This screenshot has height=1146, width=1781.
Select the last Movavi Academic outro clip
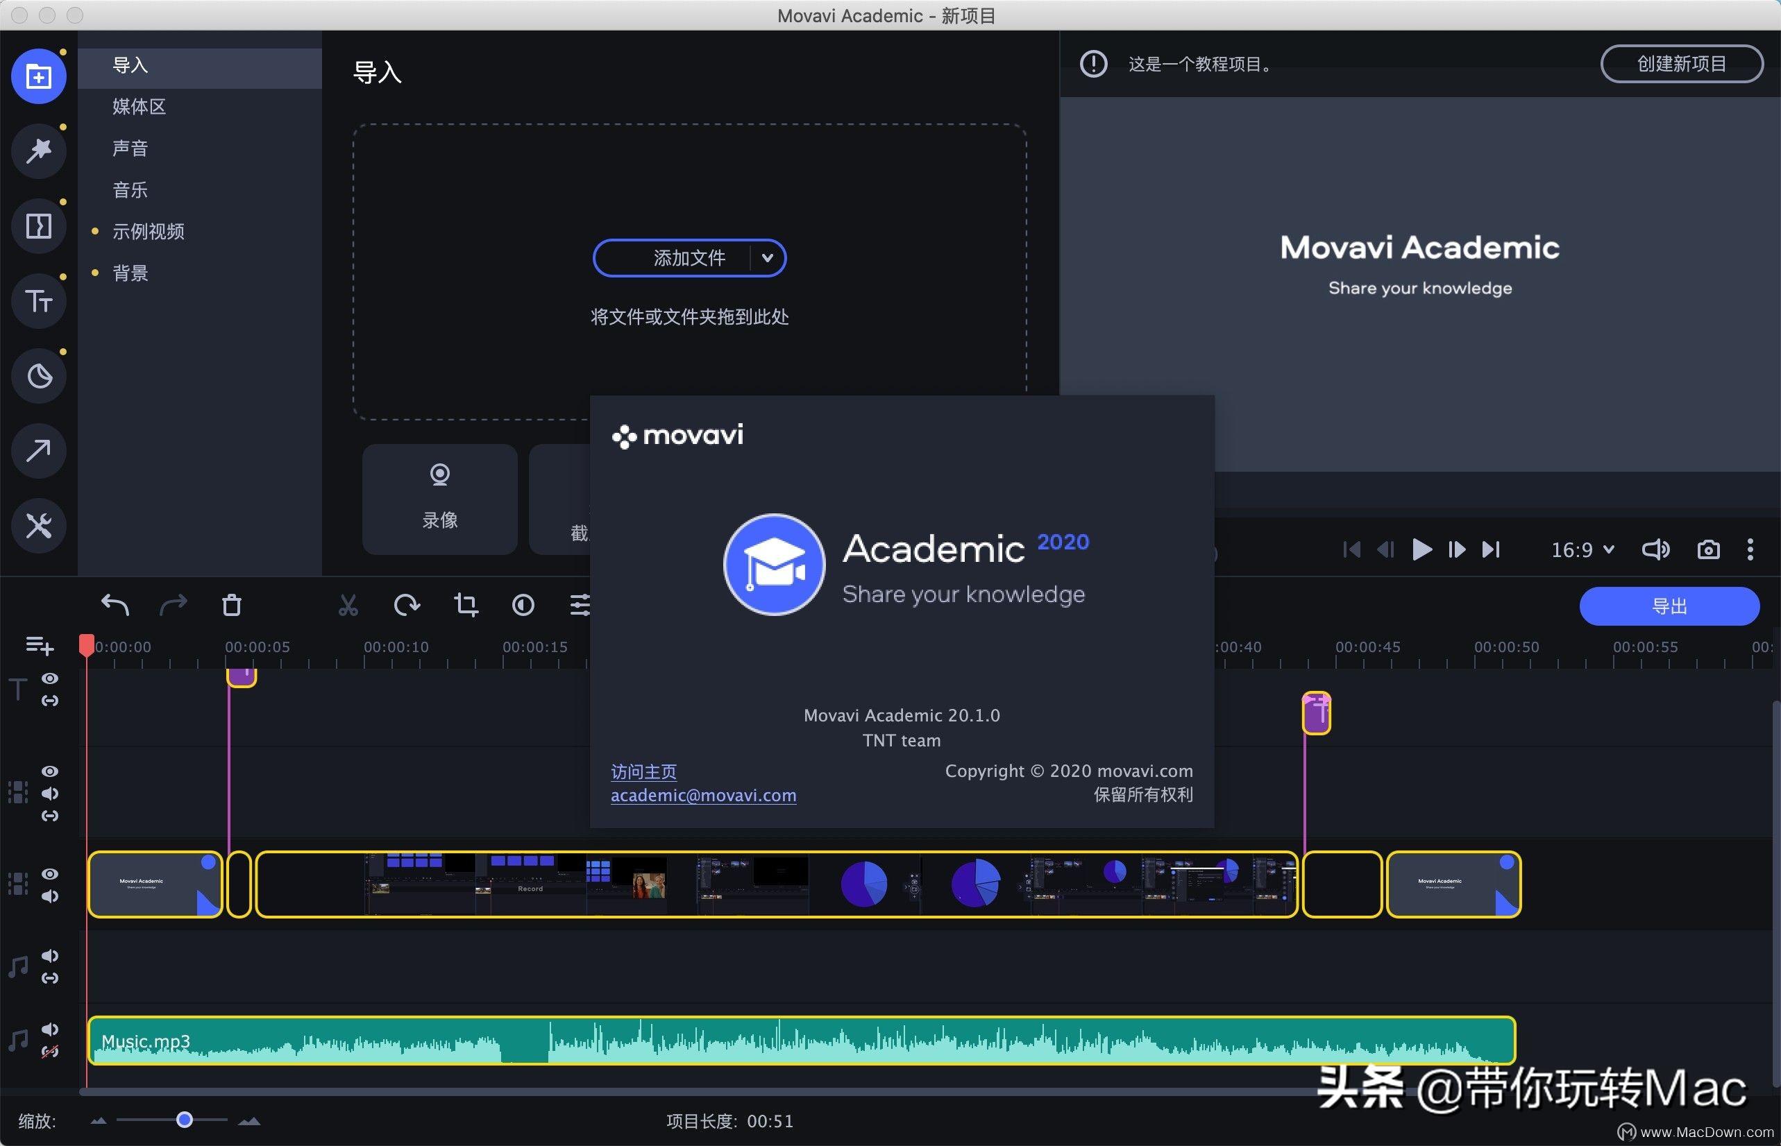(x=1453, y=884)
